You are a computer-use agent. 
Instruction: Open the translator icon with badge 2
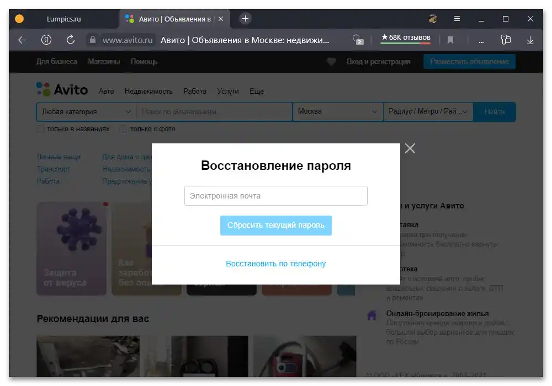358,40
